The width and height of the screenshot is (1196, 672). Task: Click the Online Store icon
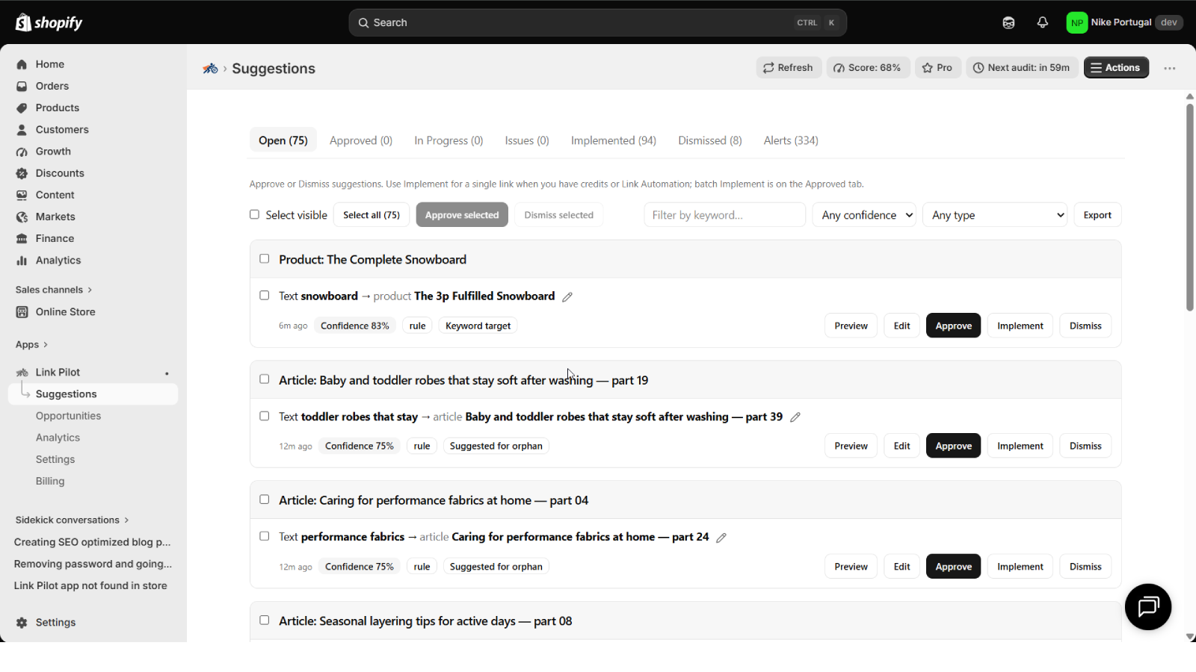[22, 312]
